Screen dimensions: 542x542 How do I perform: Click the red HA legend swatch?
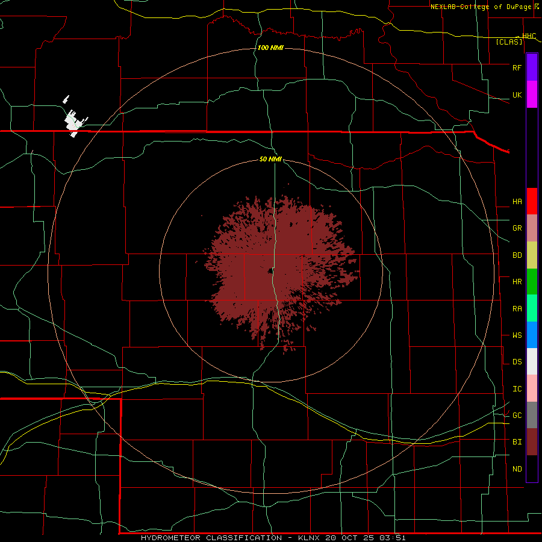(532, 201)
